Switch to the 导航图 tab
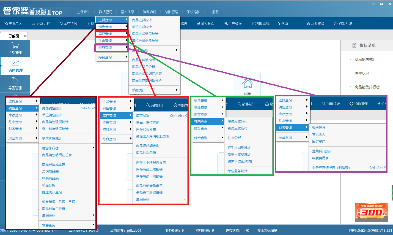The height and width of the screenshot is (235, 393). click(14, 36)
